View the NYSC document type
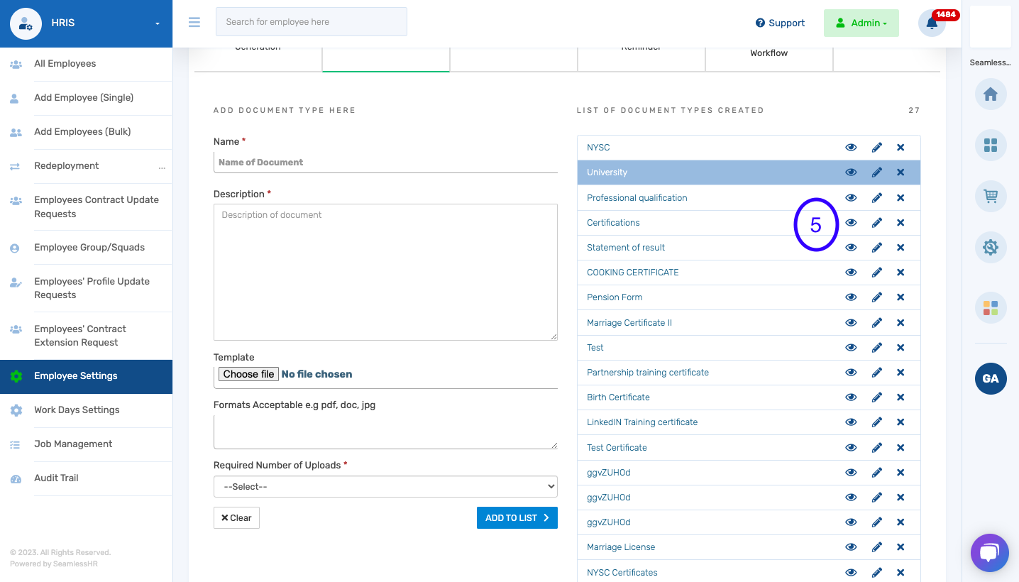The width and height of the screenshot is (1019, 582). (x=851, y=148)
